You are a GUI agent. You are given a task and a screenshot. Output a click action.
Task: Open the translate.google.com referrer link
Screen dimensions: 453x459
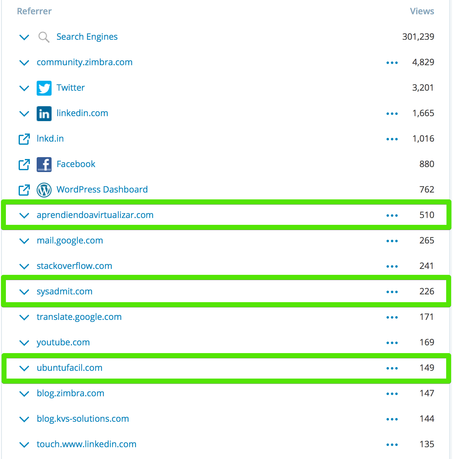79,317
